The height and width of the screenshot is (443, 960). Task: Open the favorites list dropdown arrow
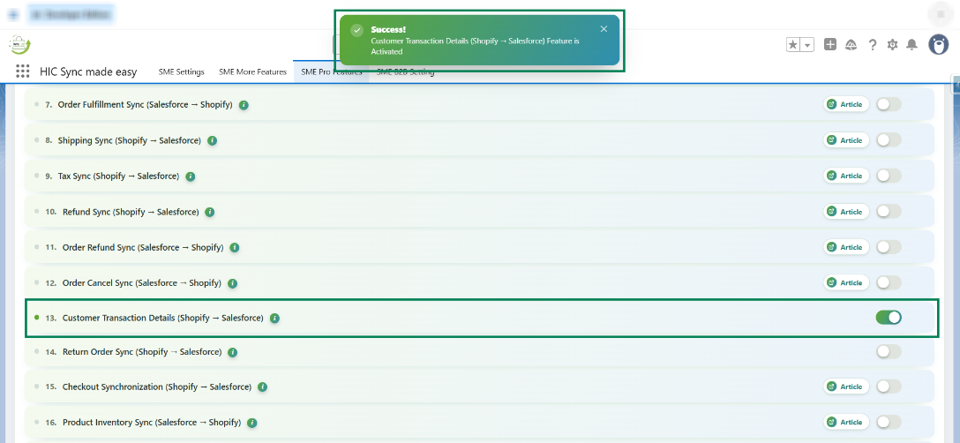[x=807, y=45]
